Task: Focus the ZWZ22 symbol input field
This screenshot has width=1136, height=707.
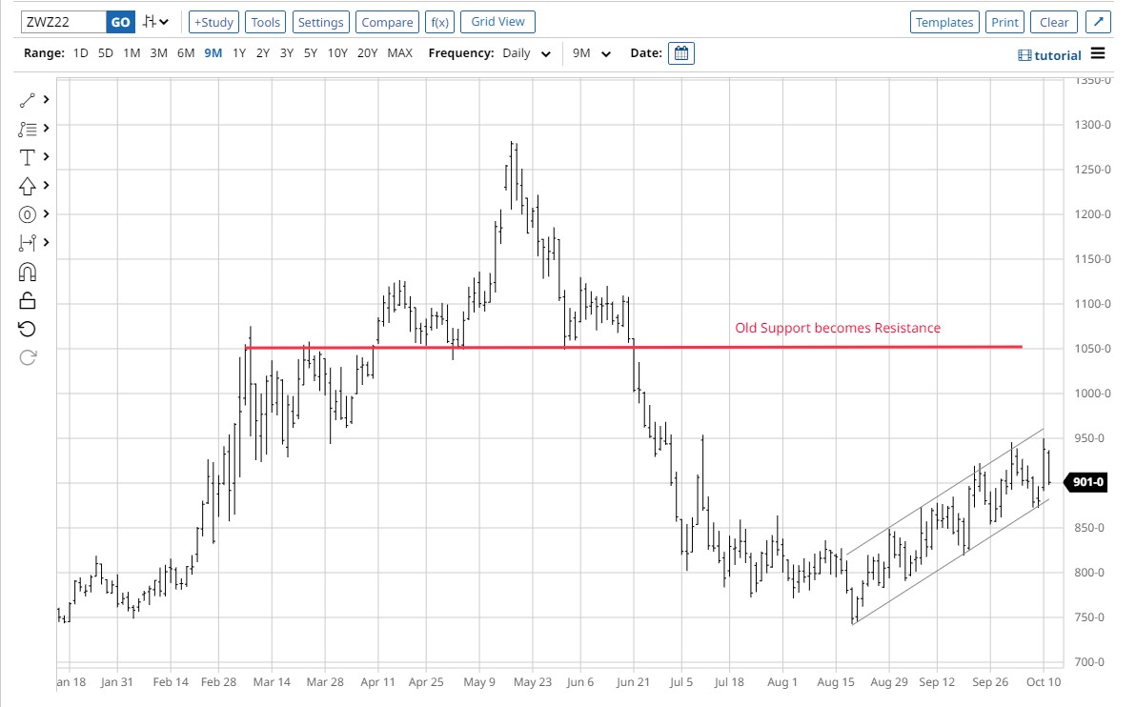Action: 64,23
